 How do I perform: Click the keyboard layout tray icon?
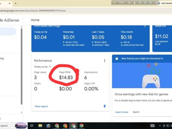(152, 126)
